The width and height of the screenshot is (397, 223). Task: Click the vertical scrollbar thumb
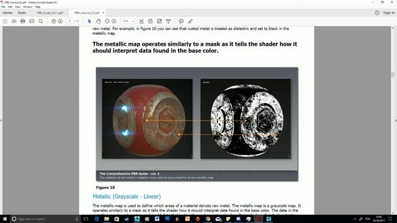click(393, 74)
